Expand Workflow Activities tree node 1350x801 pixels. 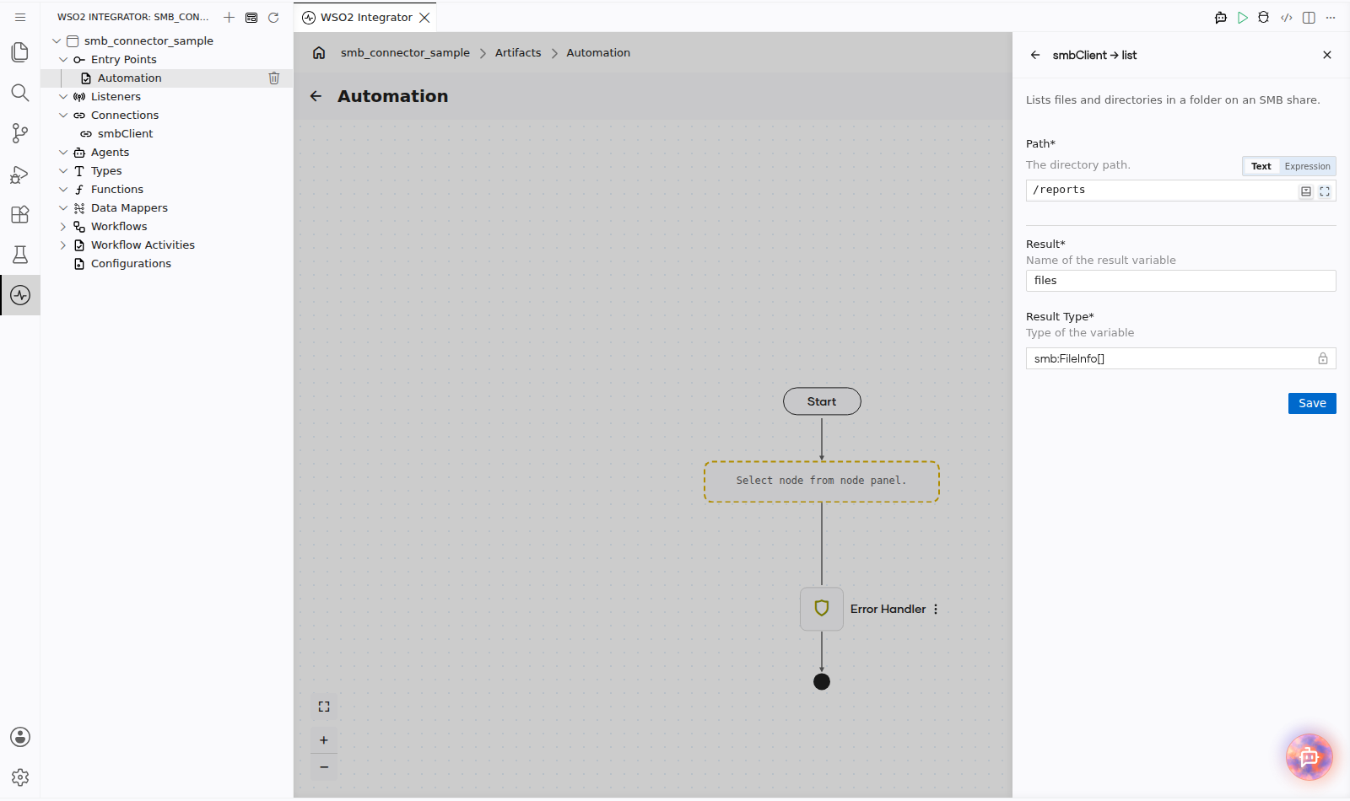tap(63, 245)
